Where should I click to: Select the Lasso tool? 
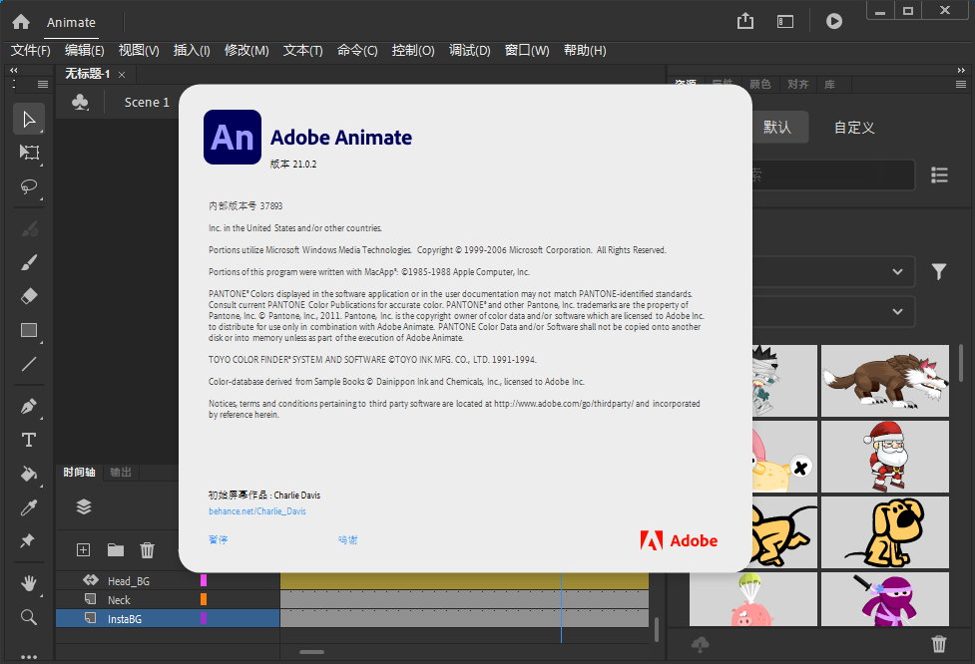coord(29,186)
